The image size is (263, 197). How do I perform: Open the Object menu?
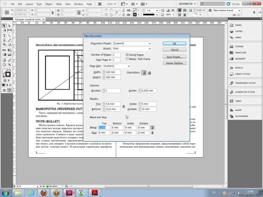point(49,4)
